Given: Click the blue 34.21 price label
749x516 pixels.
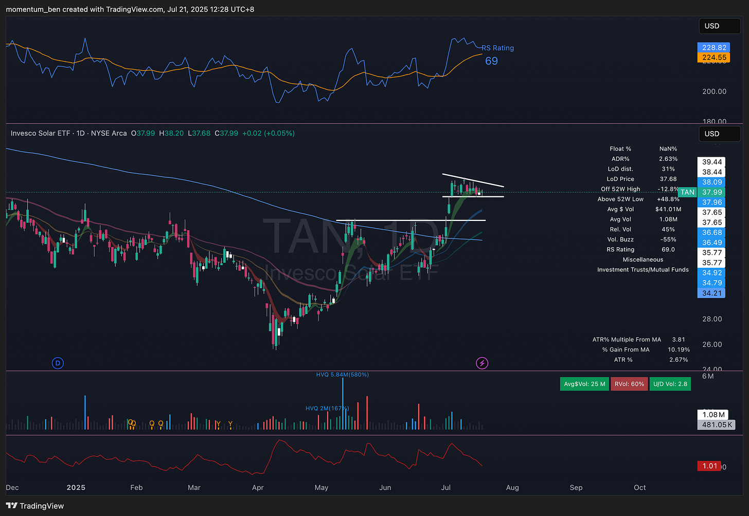Looking at the screenshot, I should 712,293.
